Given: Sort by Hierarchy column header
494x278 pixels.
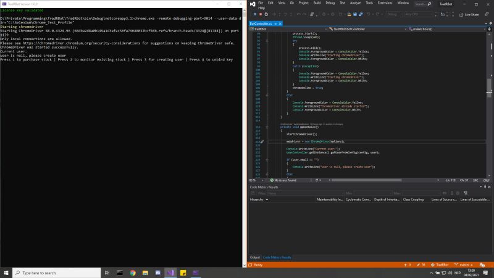Looking at the screenshot, I should coord(282,200).
